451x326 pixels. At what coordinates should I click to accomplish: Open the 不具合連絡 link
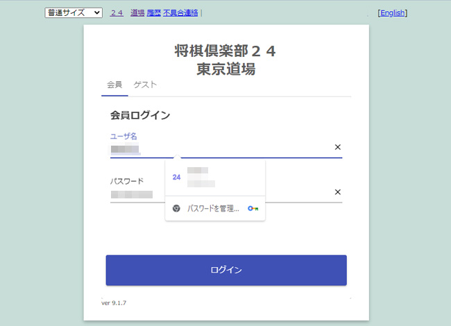180,12
